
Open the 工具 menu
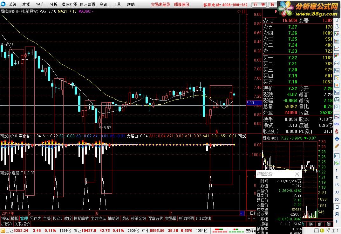point(117,4)
